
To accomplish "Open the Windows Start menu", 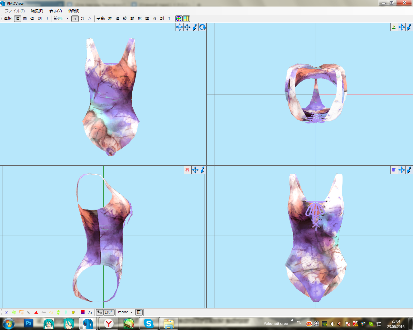I will [x=8, y=323].
